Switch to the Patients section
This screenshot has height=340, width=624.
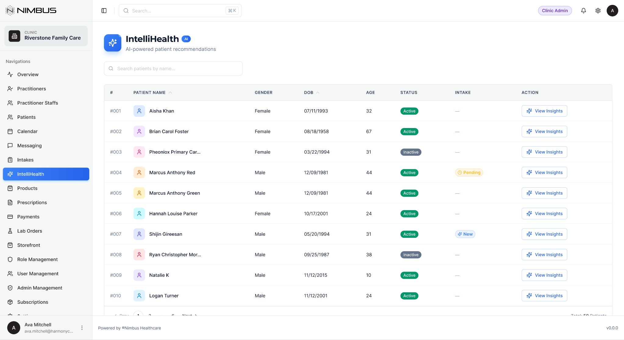pyautogui.click(x=26, y=117)
